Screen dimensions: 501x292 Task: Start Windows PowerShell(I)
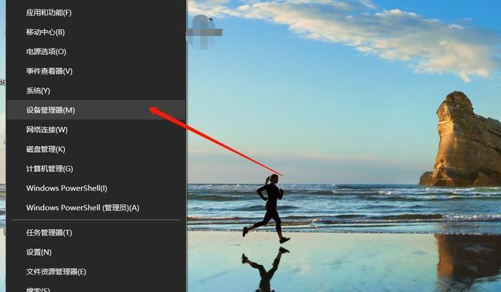click(x=96, y=188)
